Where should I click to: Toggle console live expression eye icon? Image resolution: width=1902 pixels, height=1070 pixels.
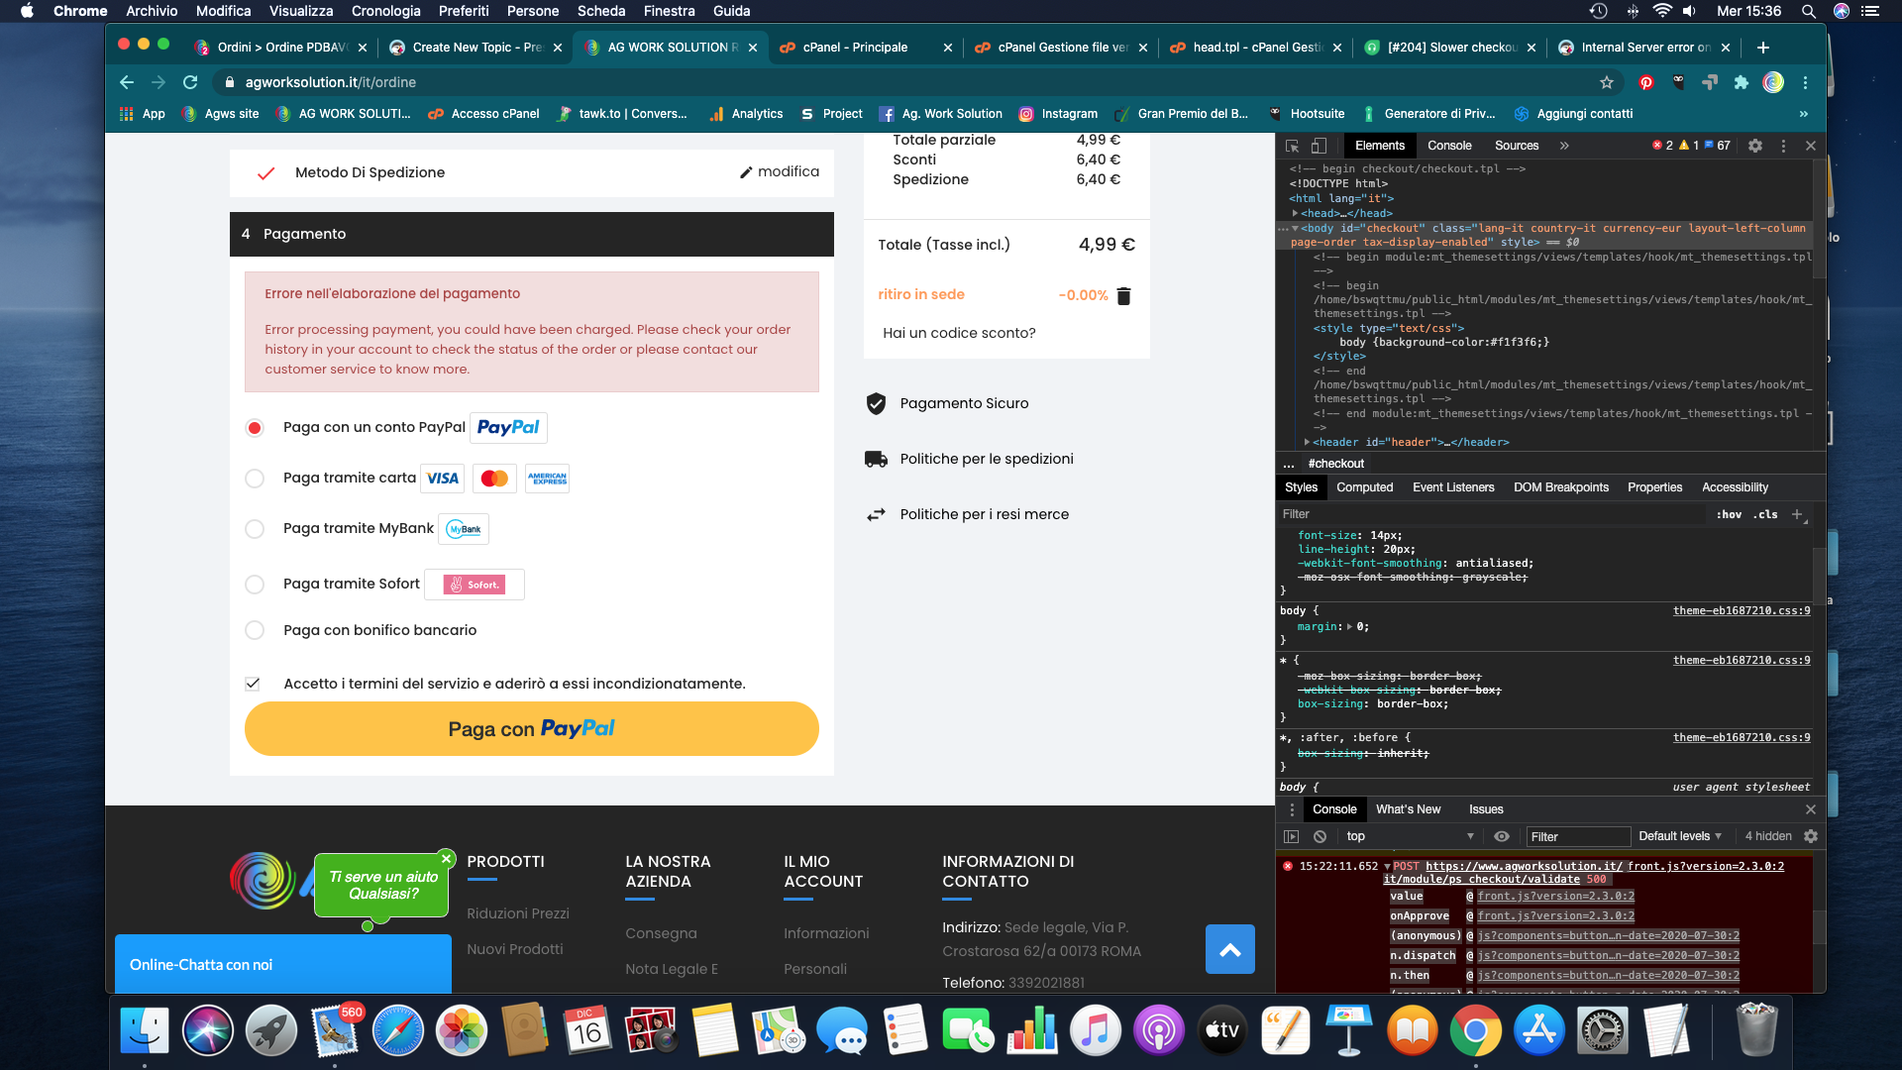[x=1502, y=836]
